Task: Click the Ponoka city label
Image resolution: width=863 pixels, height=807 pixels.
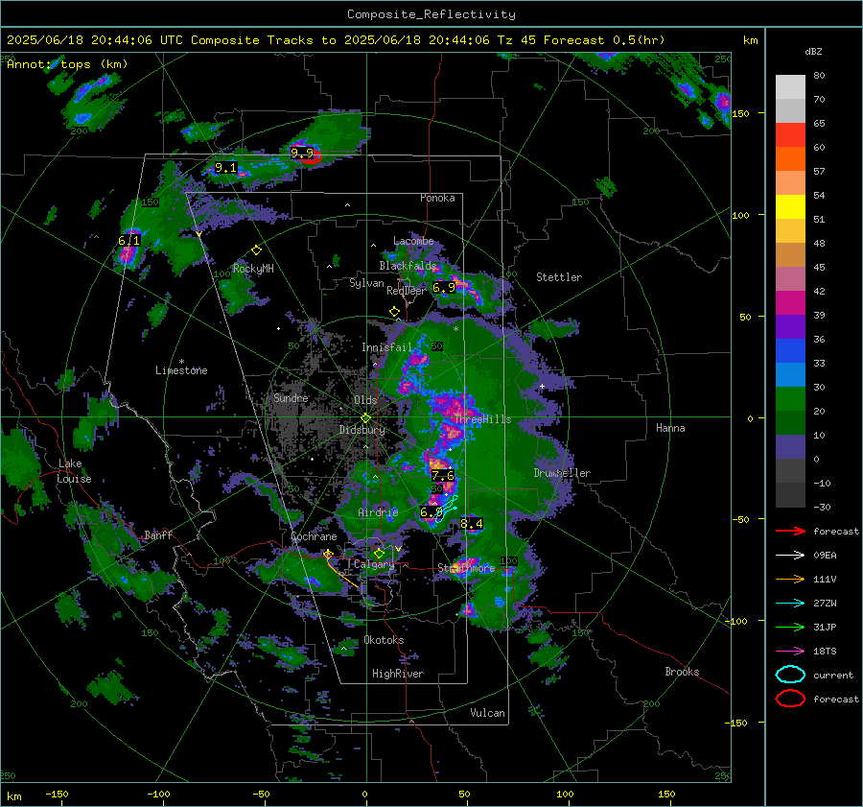Action: [x=437, y=198]
